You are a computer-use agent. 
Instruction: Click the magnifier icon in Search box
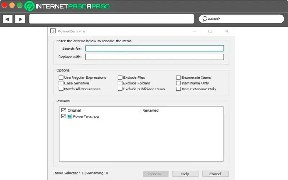click(204, 19)
